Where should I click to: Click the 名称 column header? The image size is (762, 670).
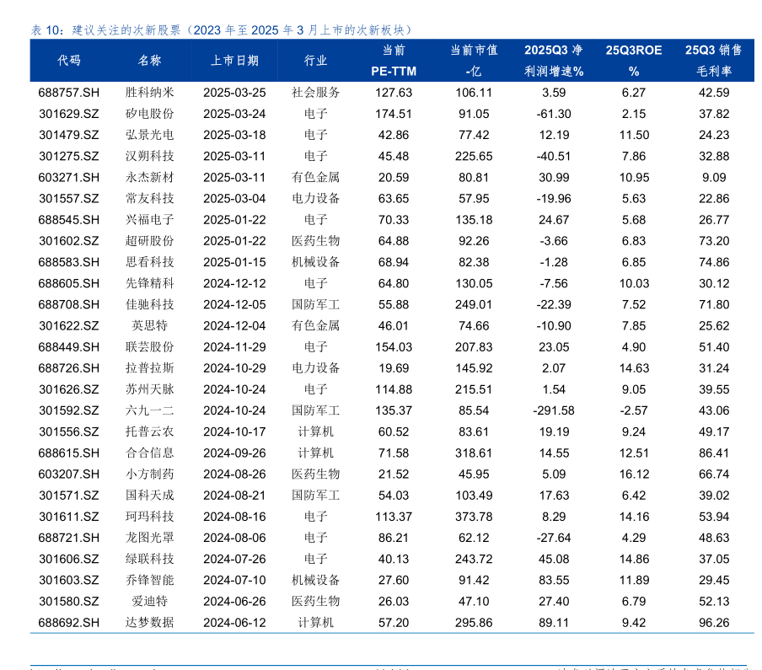[x=150, y=61]
